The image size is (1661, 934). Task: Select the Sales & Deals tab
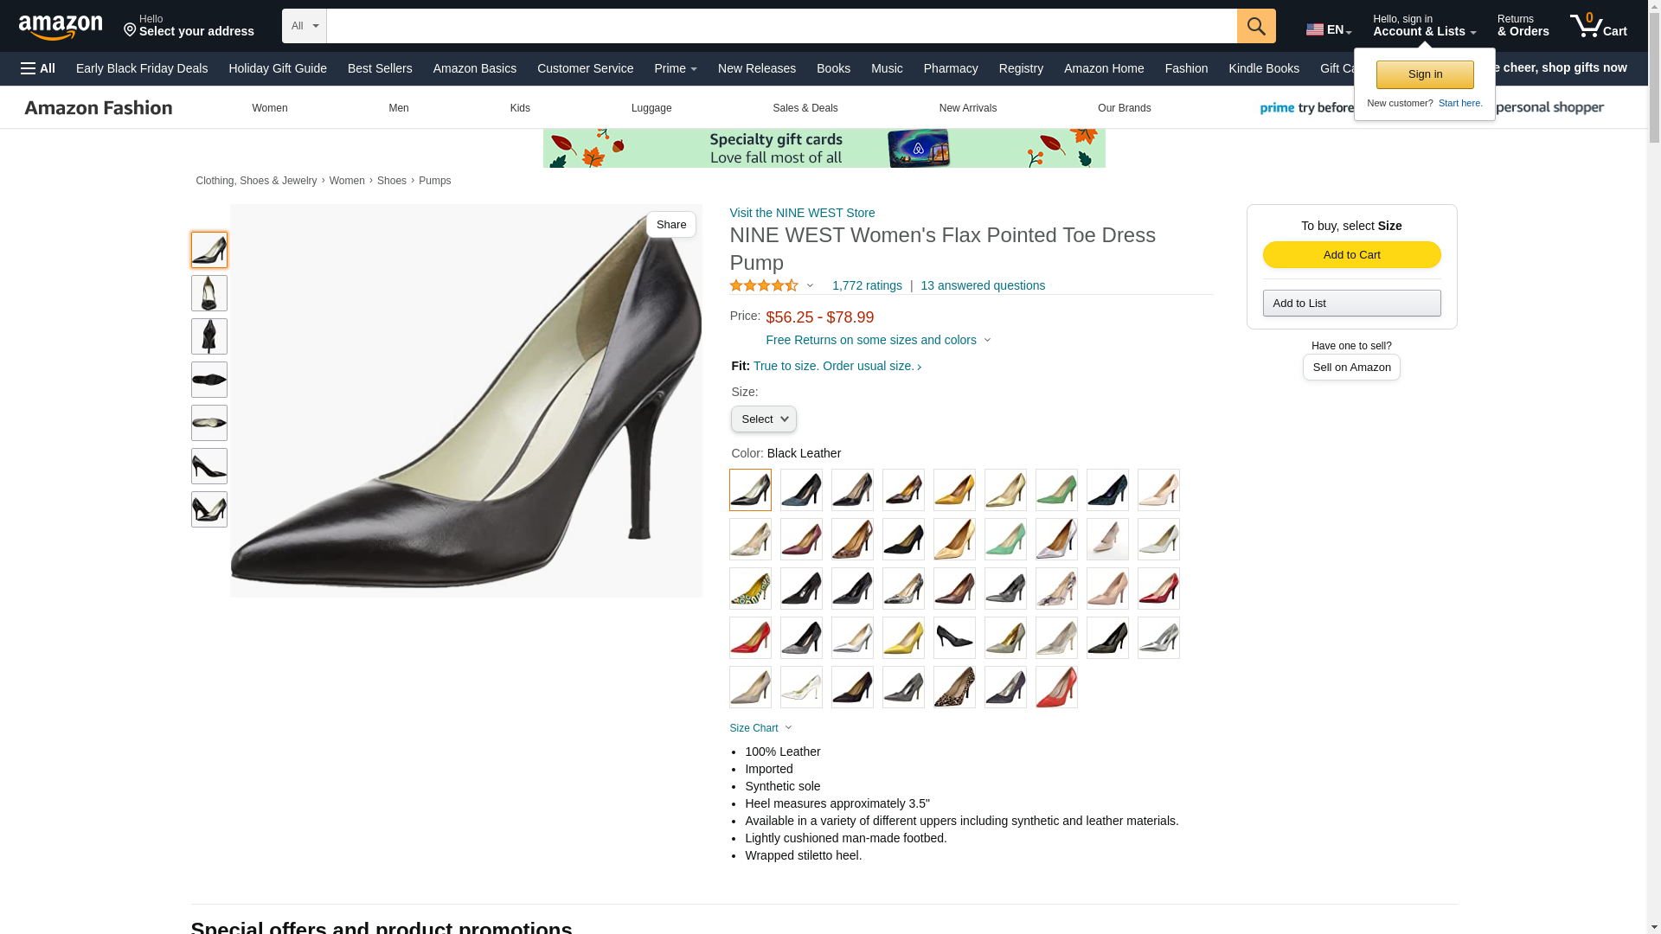[805, 108]
